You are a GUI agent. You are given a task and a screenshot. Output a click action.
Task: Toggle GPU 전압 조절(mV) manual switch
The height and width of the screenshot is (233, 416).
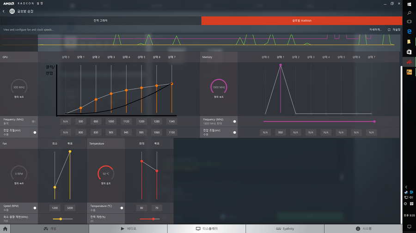coord(34,132)
